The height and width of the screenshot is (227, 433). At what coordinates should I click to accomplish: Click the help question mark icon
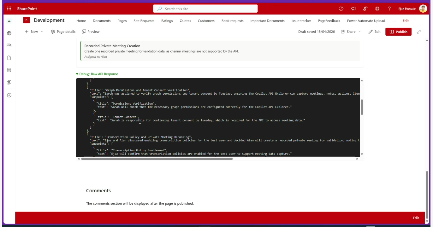coord(389,9)
